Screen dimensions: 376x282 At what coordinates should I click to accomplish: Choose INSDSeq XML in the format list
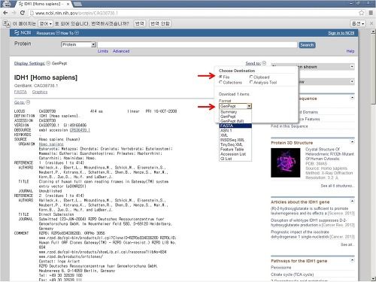tap(235, 140)
